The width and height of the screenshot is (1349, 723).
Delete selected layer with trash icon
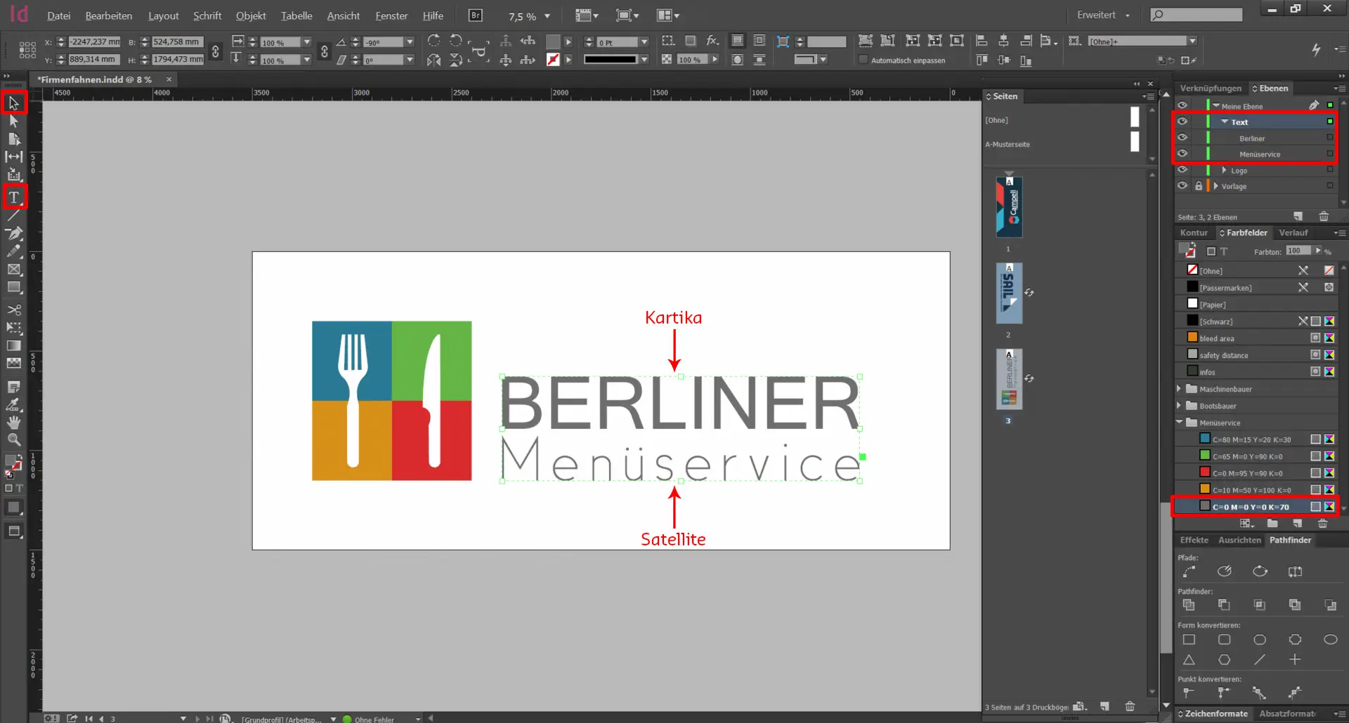point(1324,216)
